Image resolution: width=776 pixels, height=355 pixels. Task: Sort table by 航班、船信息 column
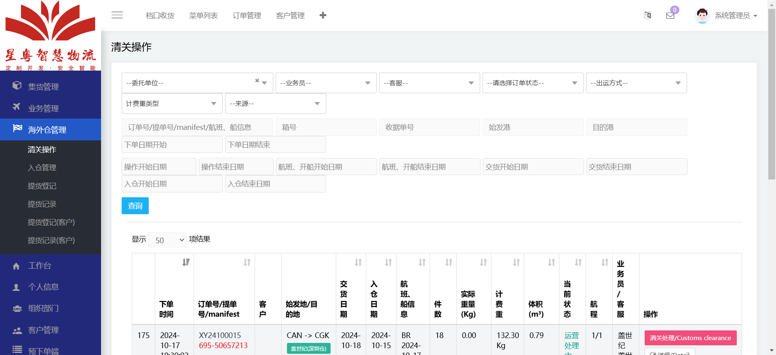point(422,262)
